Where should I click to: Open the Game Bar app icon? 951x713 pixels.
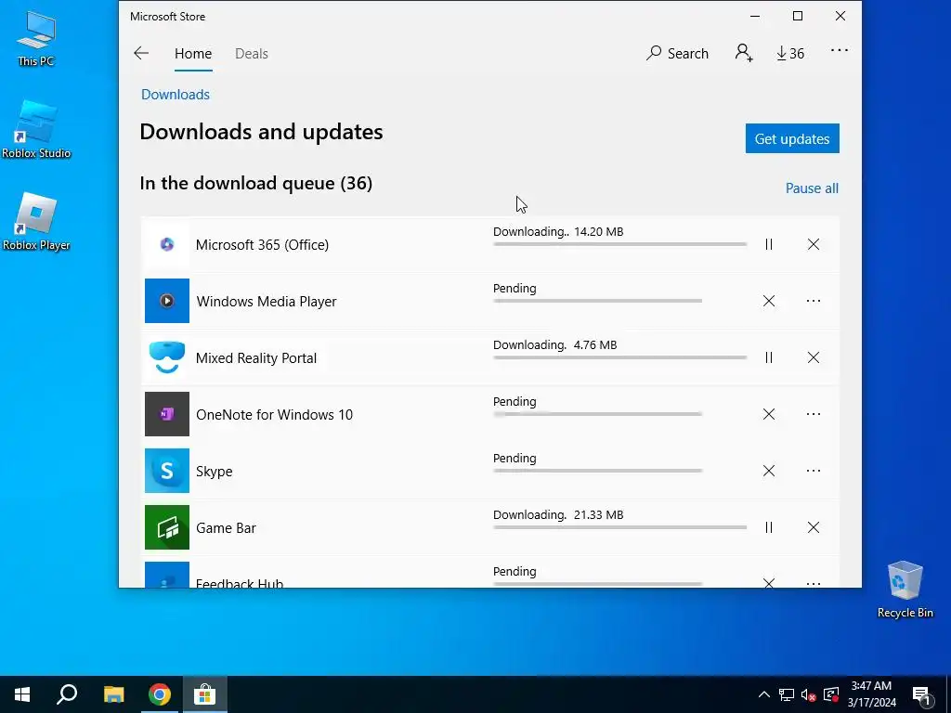pos(167,527)
